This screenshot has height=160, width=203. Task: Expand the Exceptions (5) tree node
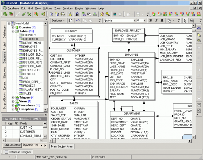coord(13,109)
